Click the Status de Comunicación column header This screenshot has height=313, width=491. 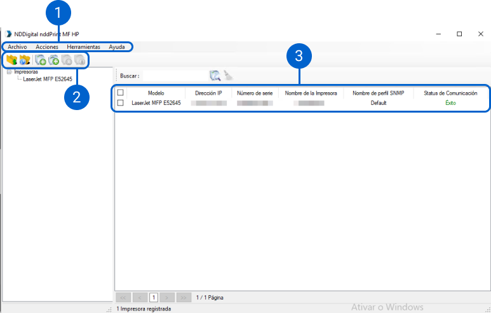pyautogui.click(x=450, y=93)
